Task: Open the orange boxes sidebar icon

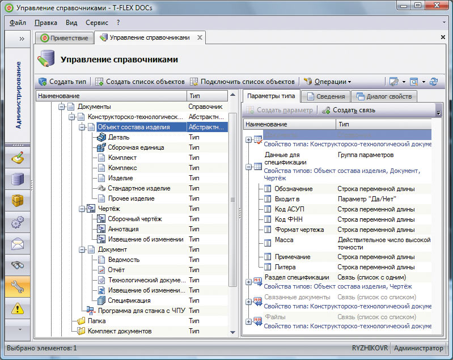Action: coord(18,201)
